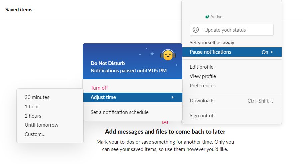This screenshot has height=164, width=303.
Task: Click the red bookmark icon above the saved items message
Action: [x=165, y=122]
